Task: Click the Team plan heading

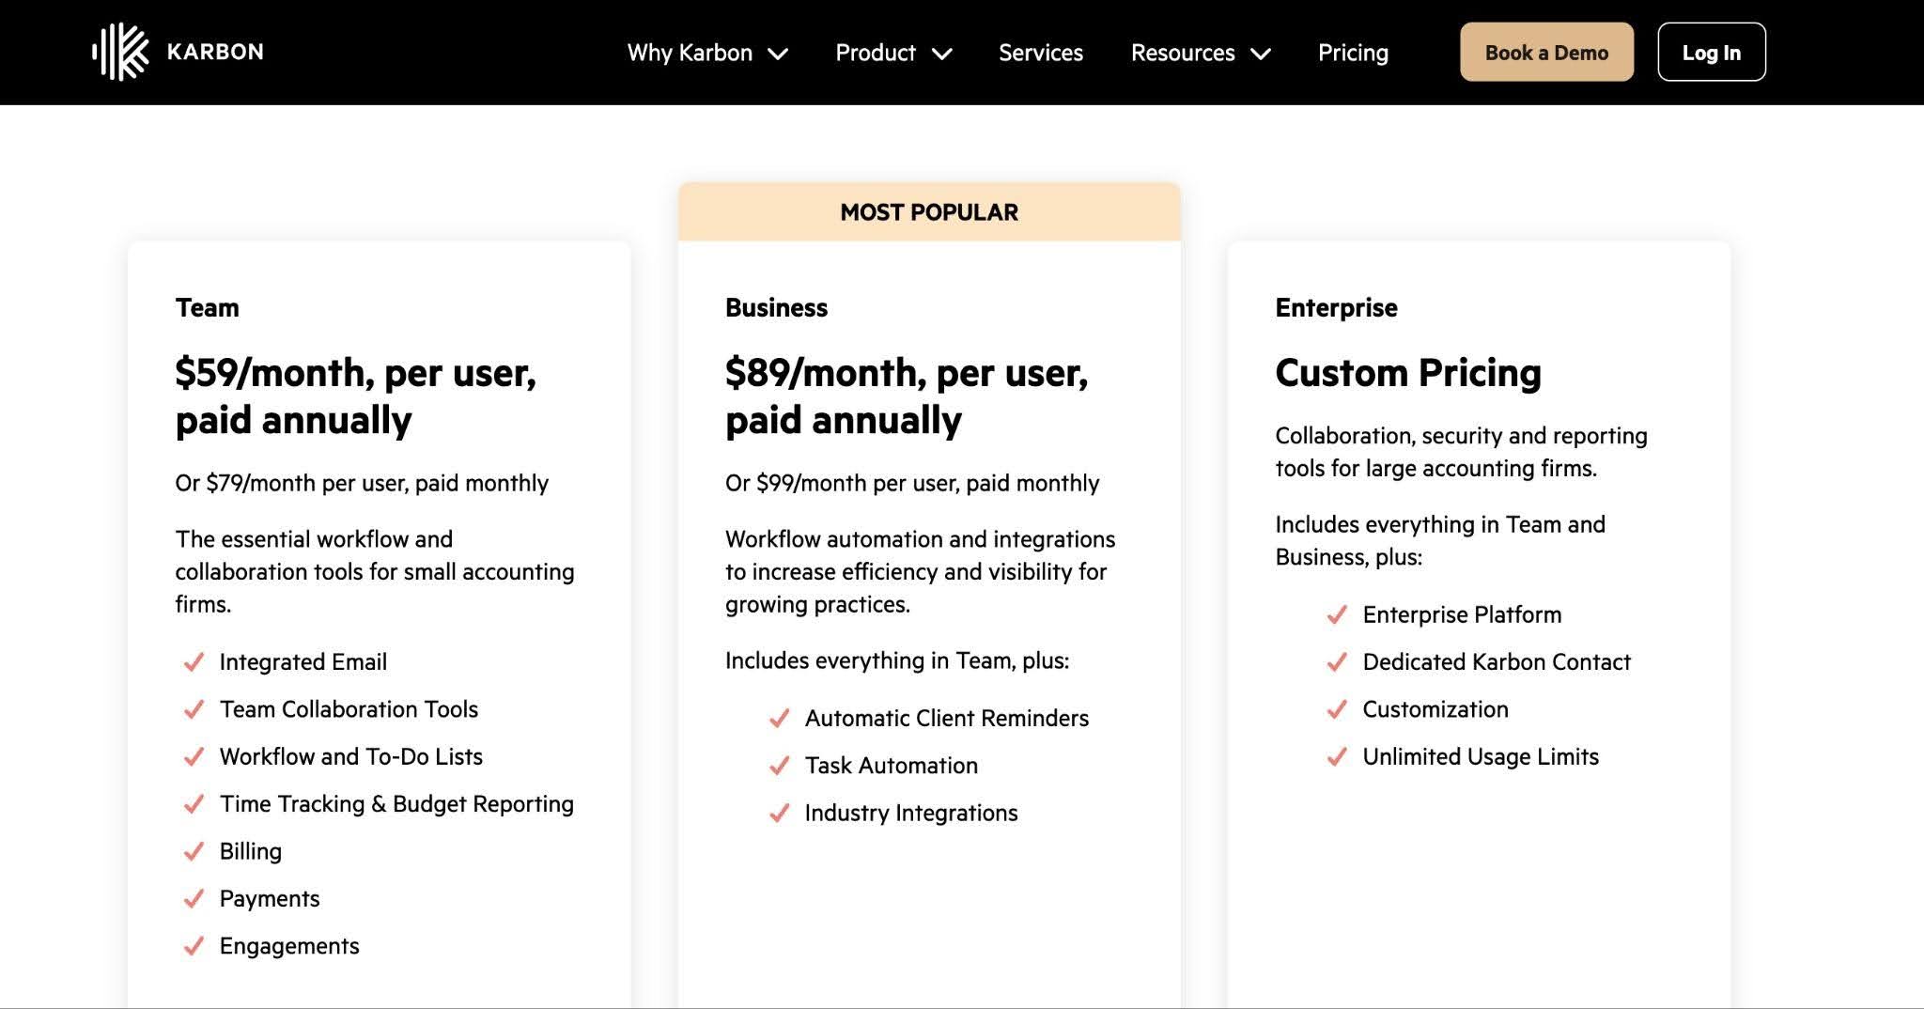Action: tap(207, 308)
